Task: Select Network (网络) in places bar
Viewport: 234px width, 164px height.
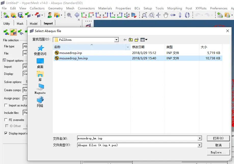Action: click(x=40, y=102)
